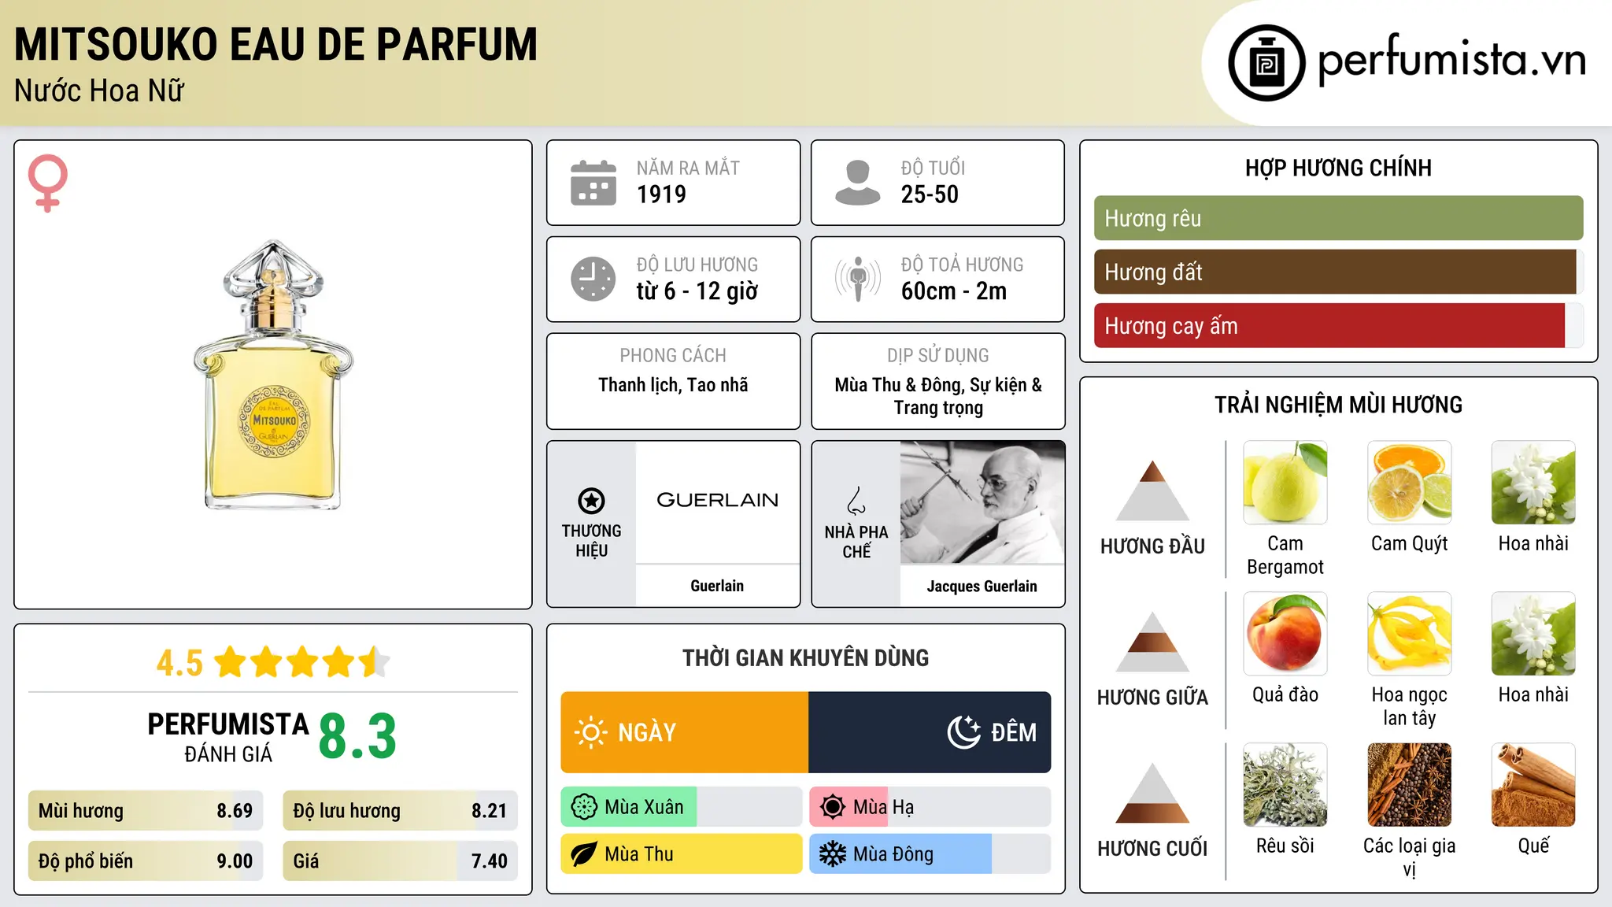Click the perfumista.vn site name
This screenshot has height=907, width=1612.
(x=1451, y=60)
